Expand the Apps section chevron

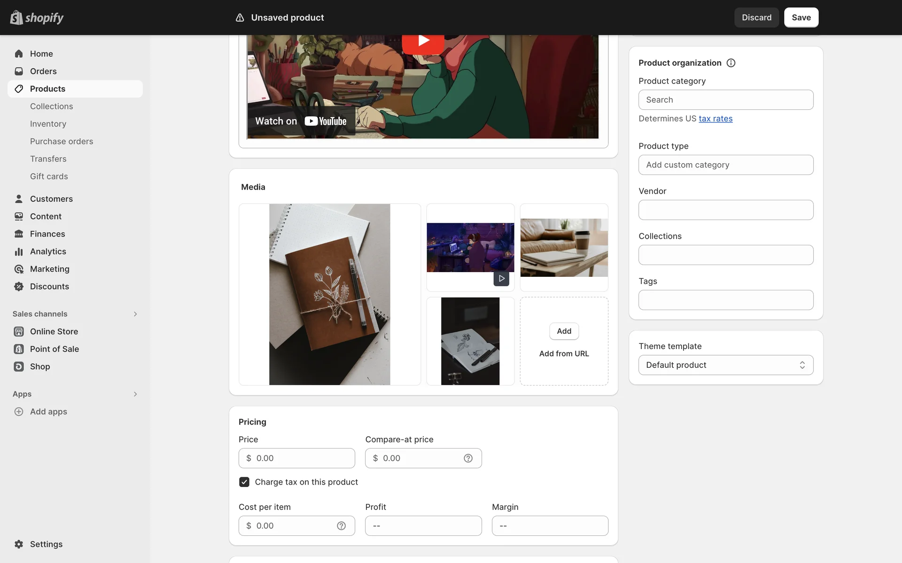135,394
